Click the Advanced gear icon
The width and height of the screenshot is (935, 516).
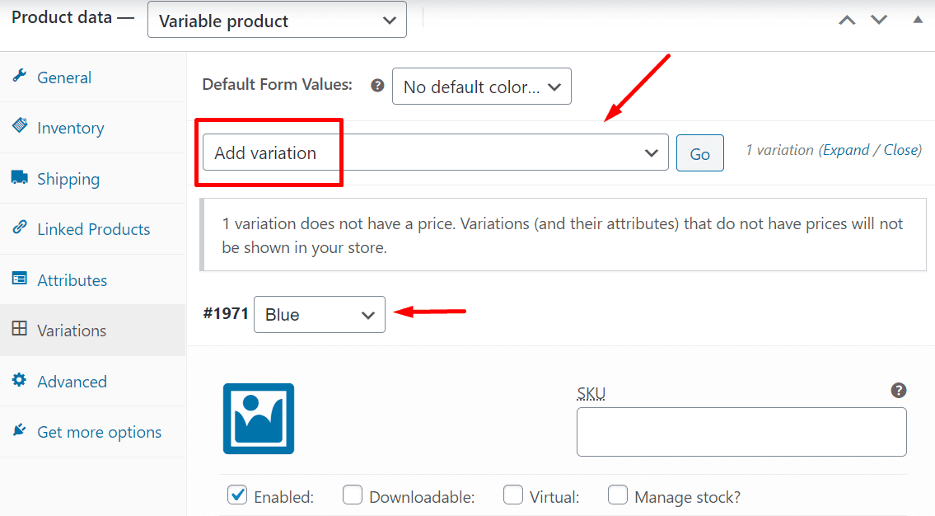pos(19,380)
